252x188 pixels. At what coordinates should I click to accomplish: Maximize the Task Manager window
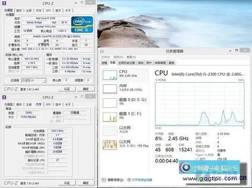[x=237, y=50]
